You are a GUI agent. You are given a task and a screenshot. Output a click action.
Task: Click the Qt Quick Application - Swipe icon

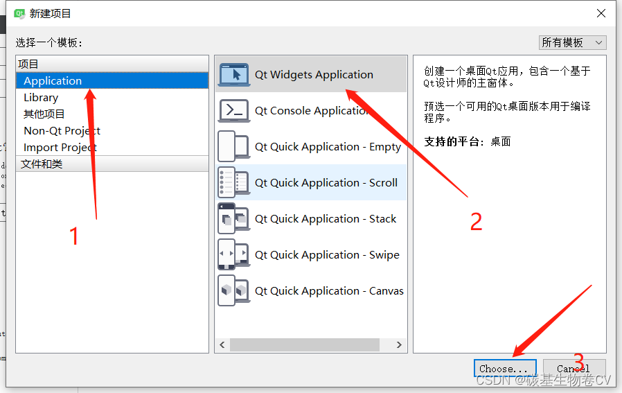234,255
